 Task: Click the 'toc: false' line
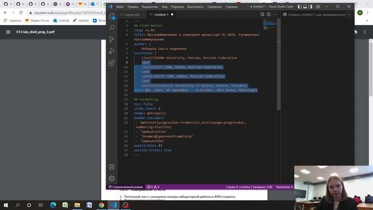pos(143,104)
